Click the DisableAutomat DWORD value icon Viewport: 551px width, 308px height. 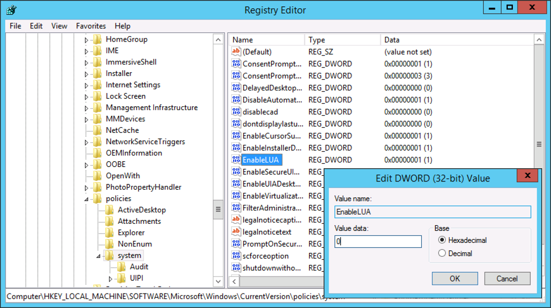point(236,100)
